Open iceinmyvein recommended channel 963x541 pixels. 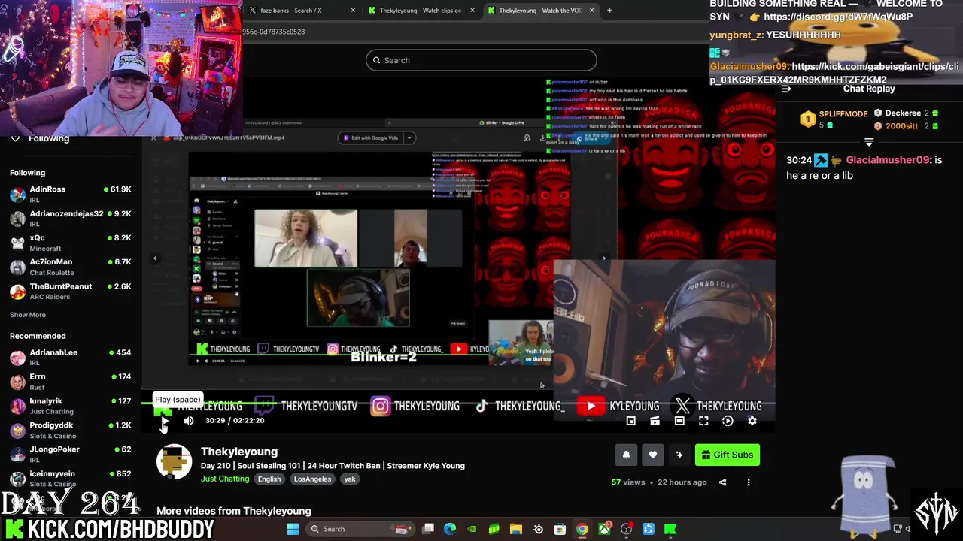pyautogui.click(x=71, y=478)
